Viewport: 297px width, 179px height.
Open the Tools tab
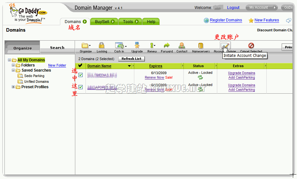tap(130, 22)
